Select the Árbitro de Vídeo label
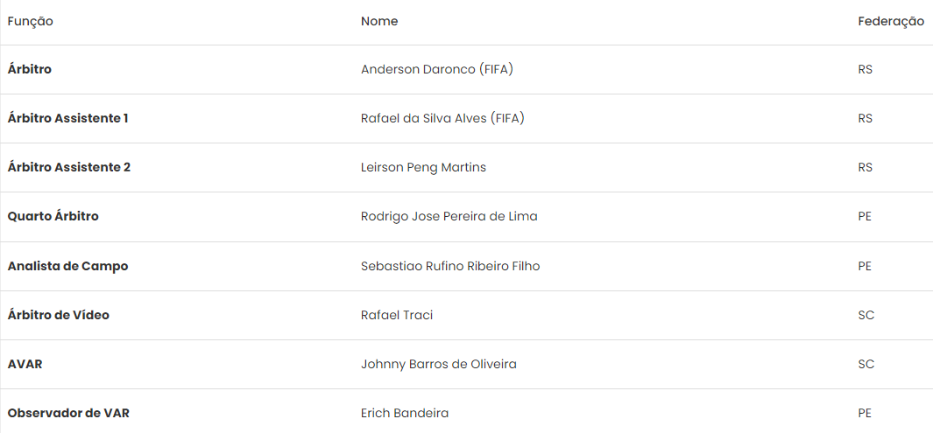Screen dimensions: 933x433 click(x=59, y=315)
